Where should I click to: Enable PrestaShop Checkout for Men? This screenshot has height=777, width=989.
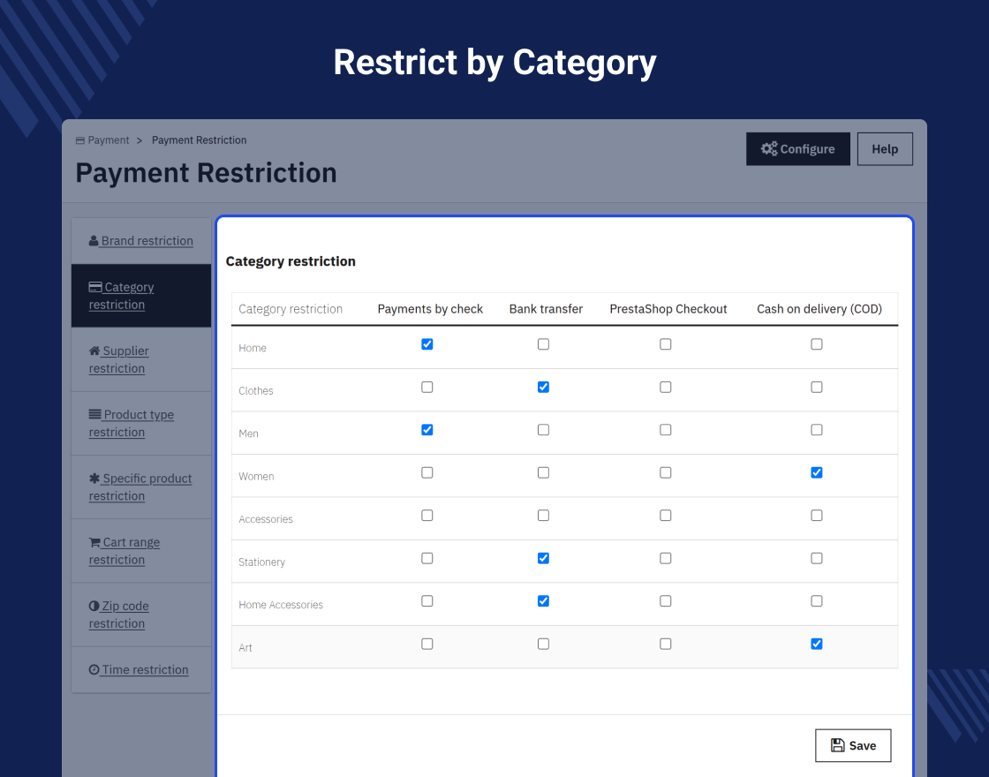[666, 430]
